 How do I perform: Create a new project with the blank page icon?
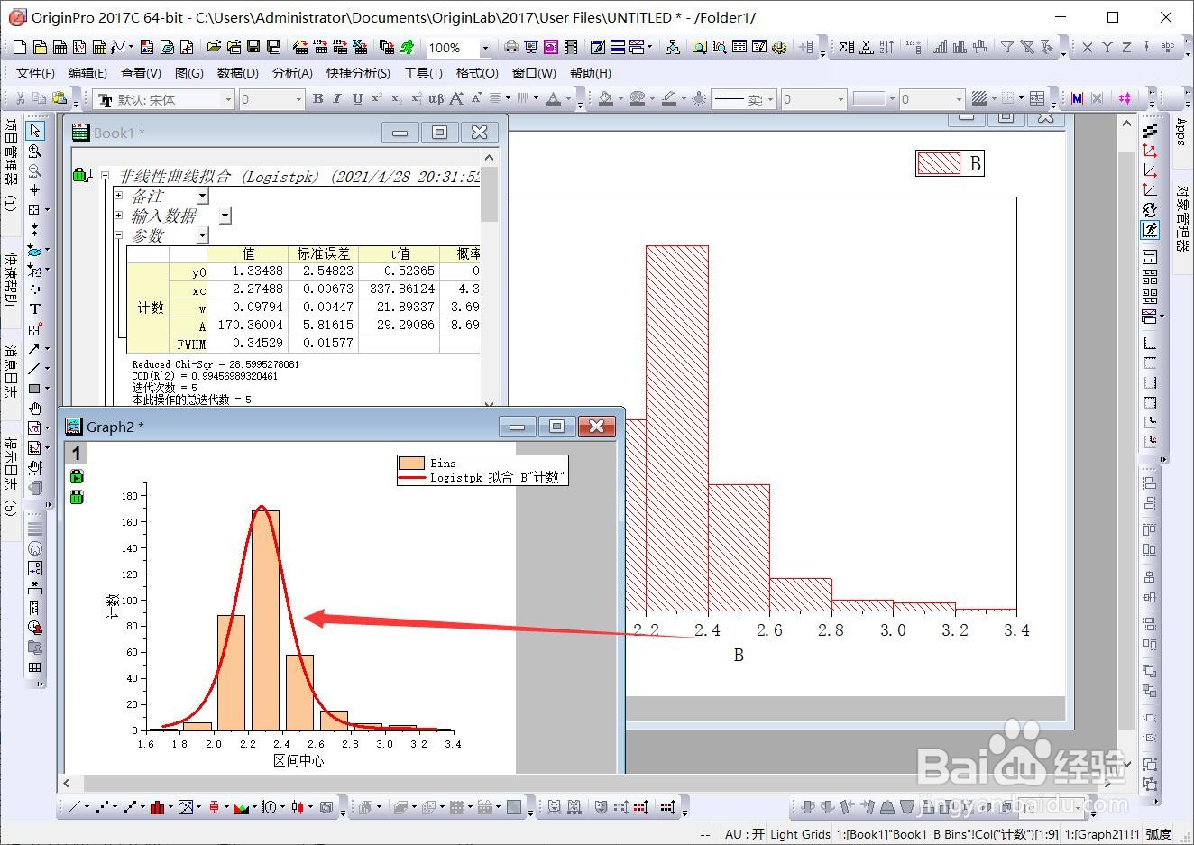[x=21, y=48]
